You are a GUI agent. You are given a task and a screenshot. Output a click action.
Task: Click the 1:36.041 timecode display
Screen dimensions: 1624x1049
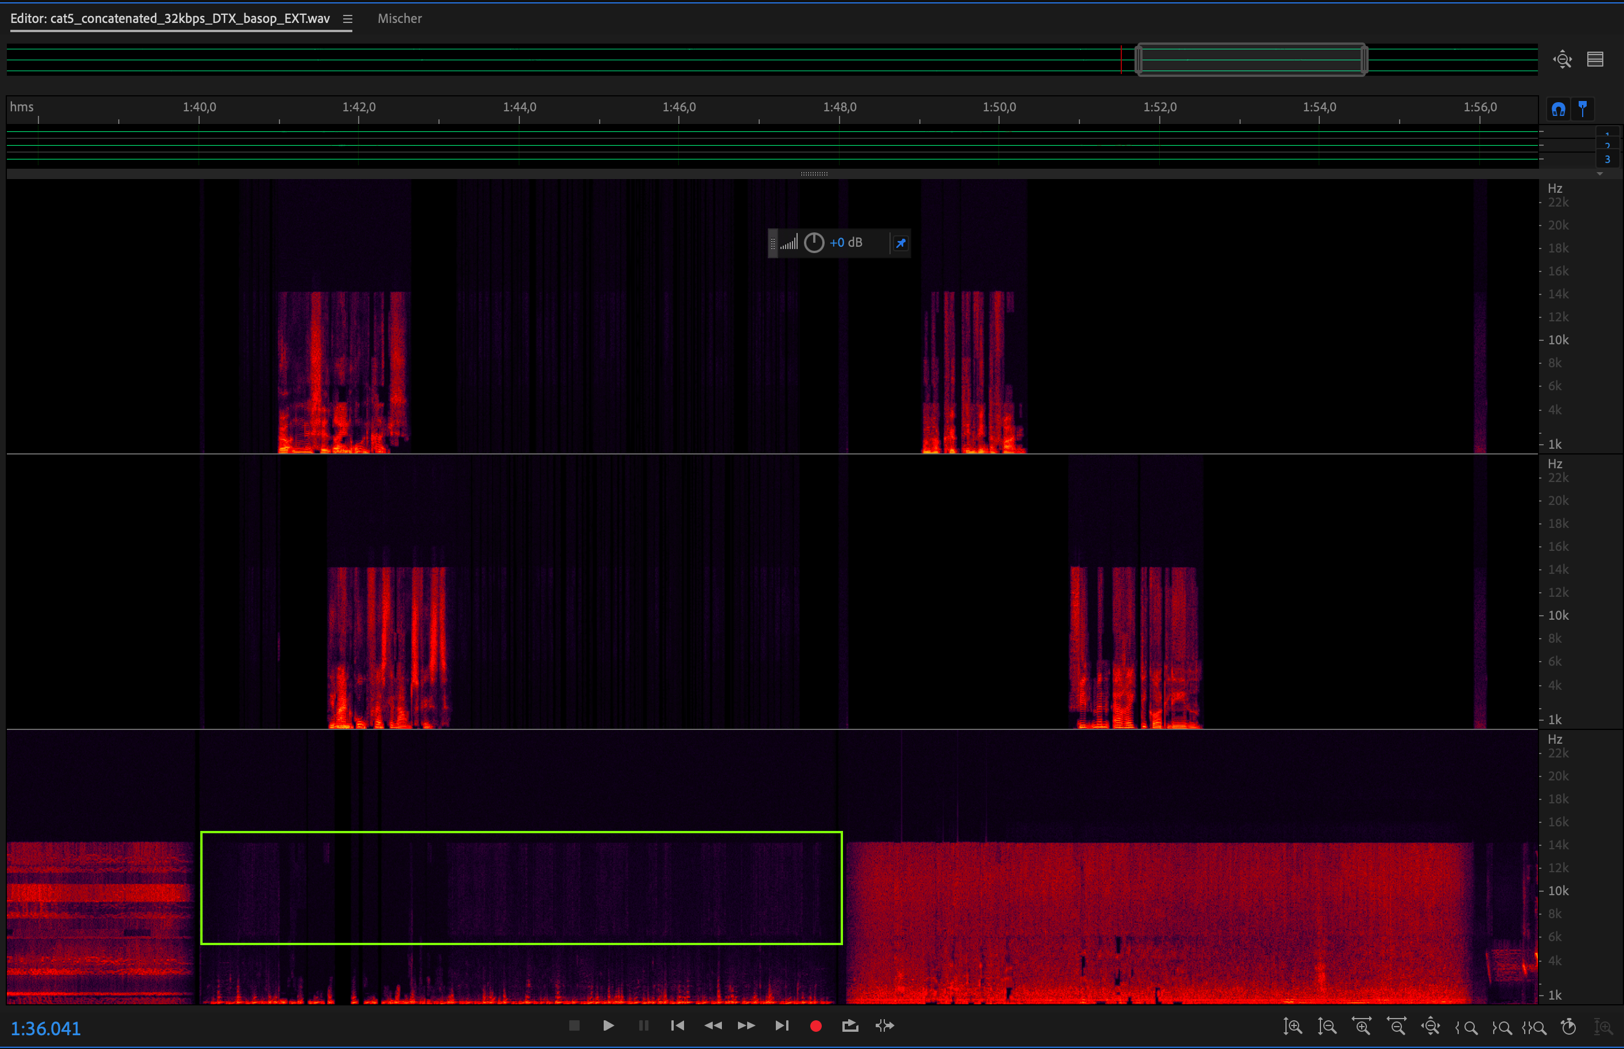[x=46, y=1028]
